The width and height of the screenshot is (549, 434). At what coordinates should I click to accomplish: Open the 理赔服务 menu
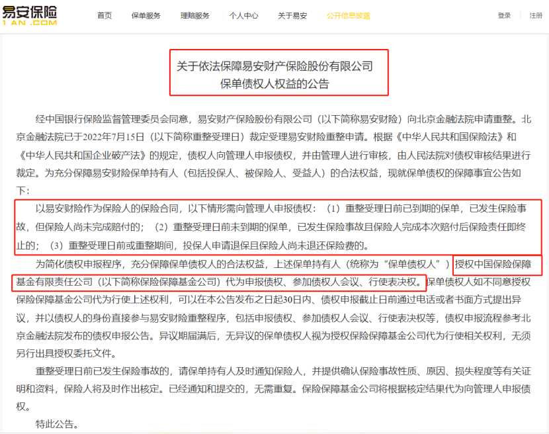[x=195, y=15]
